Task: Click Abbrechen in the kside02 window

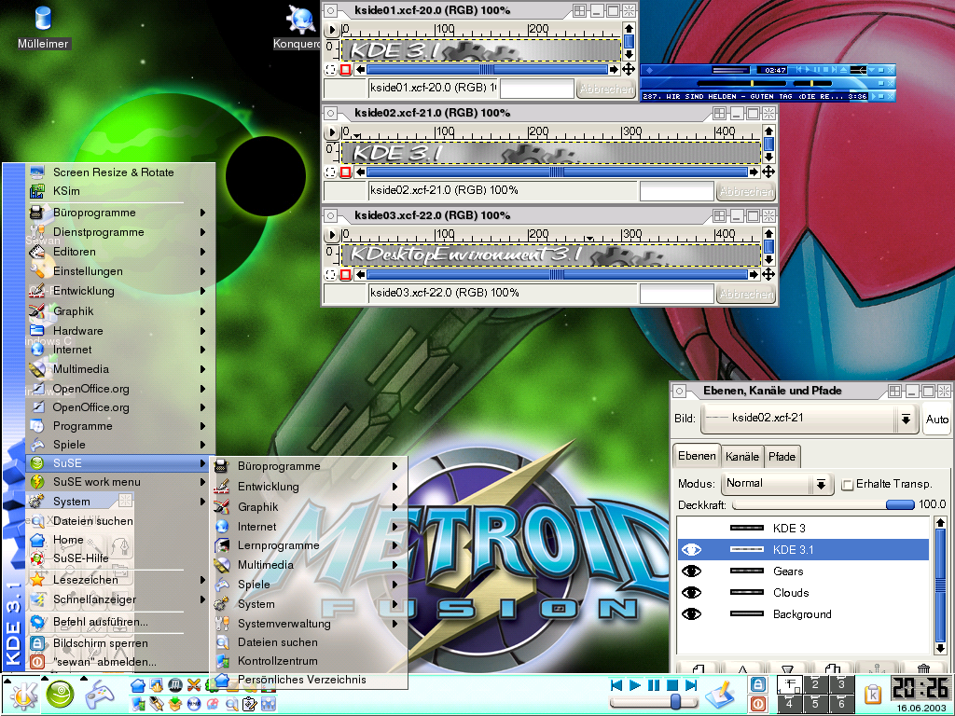Action: (746, 191)
